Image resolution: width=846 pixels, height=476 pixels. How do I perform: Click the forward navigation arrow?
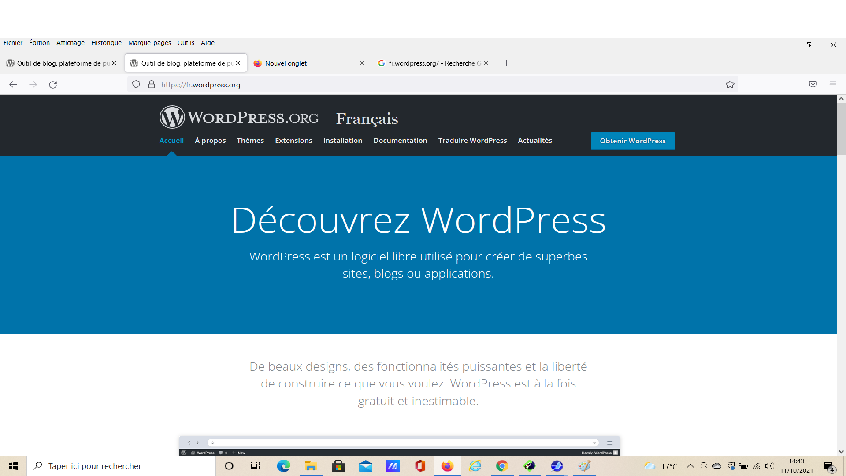33,85
